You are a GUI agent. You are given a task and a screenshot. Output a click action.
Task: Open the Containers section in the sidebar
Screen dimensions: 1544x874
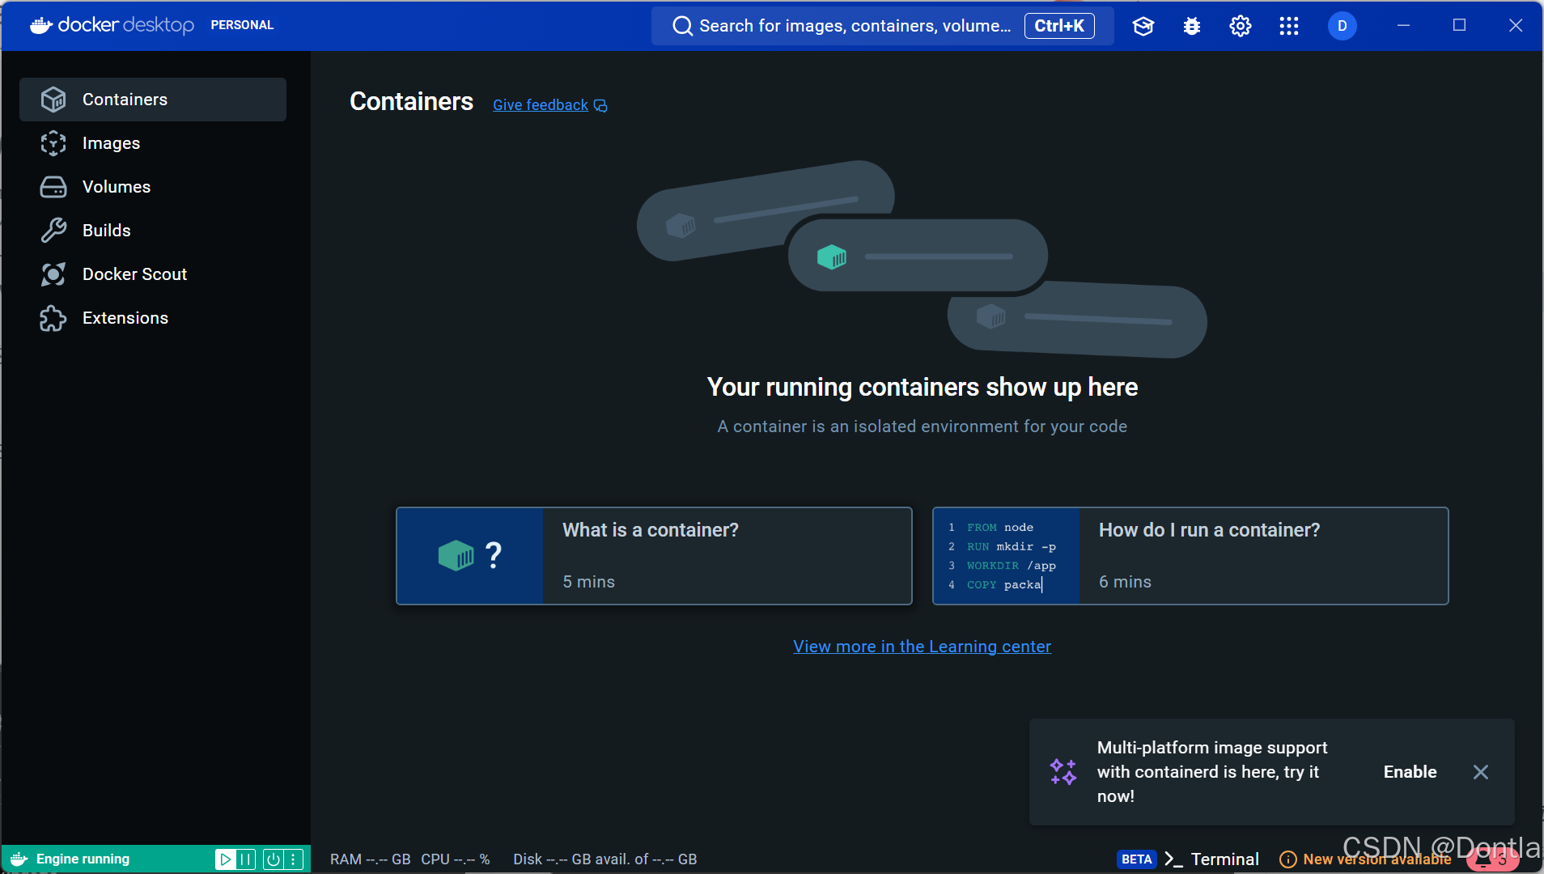[x=153, y=100]
